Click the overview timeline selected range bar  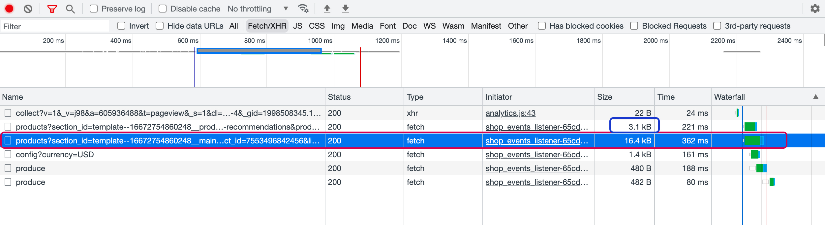click(x=259, y=51)
